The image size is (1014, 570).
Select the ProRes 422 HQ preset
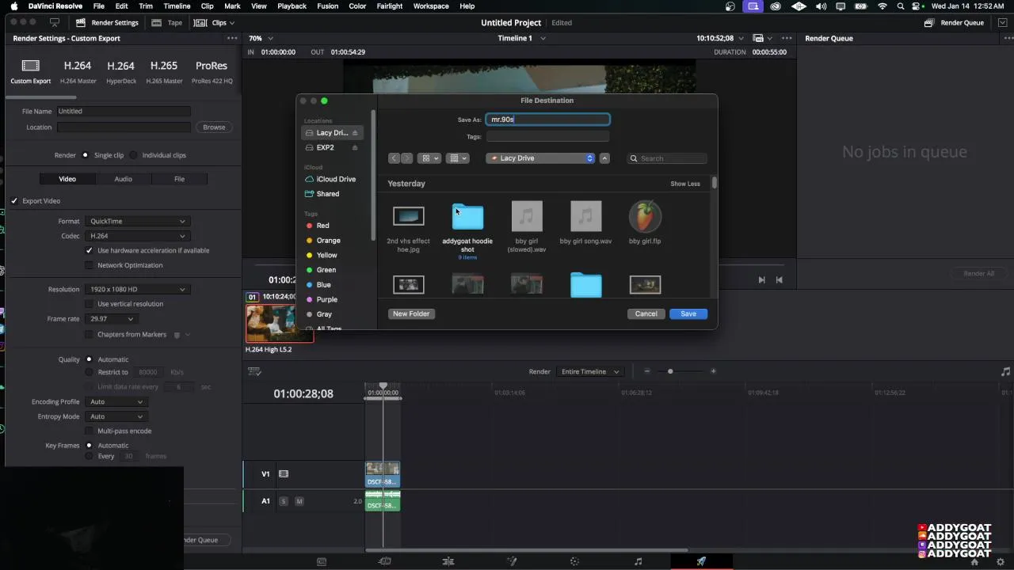click(x=212, y=70)
